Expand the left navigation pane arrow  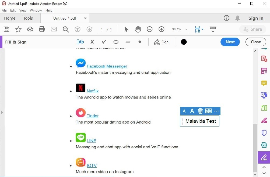pyautogui.click(x=2, y=112)
